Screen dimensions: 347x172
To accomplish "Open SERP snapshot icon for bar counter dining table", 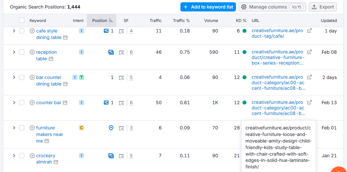I will pos(65,84).
